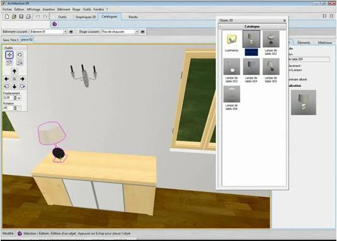Click the Undo arrow in toolbar
The image size is (337, 241).
point(38,16)
